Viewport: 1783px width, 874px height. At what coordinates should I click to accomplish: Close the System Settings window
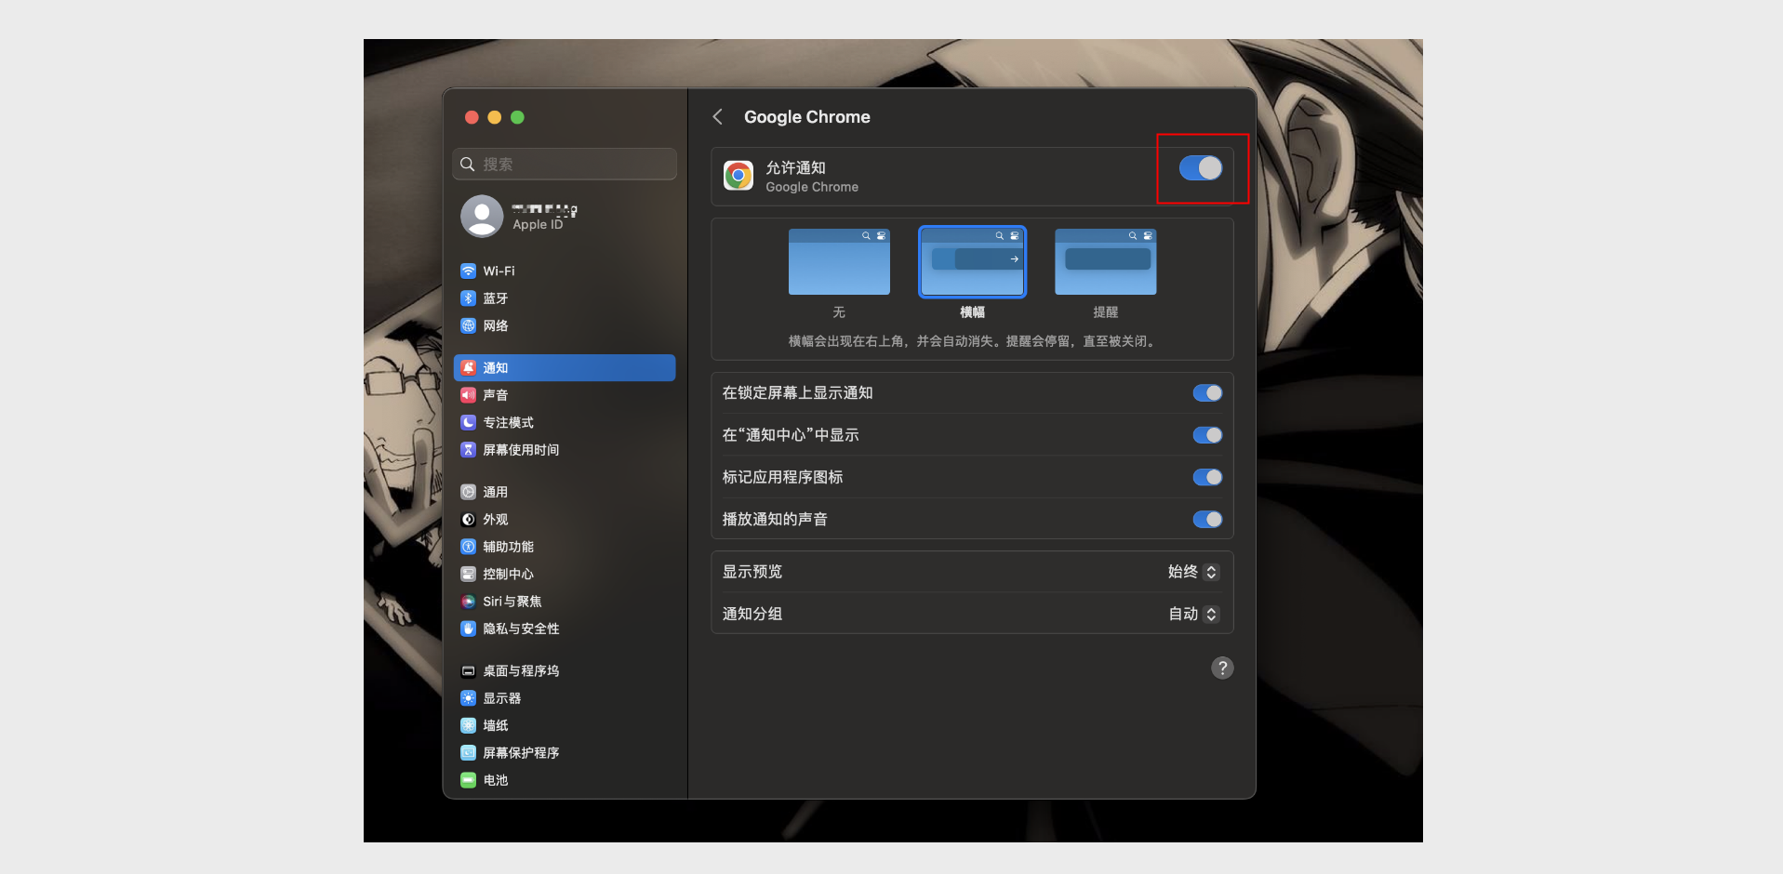point(472,117)
